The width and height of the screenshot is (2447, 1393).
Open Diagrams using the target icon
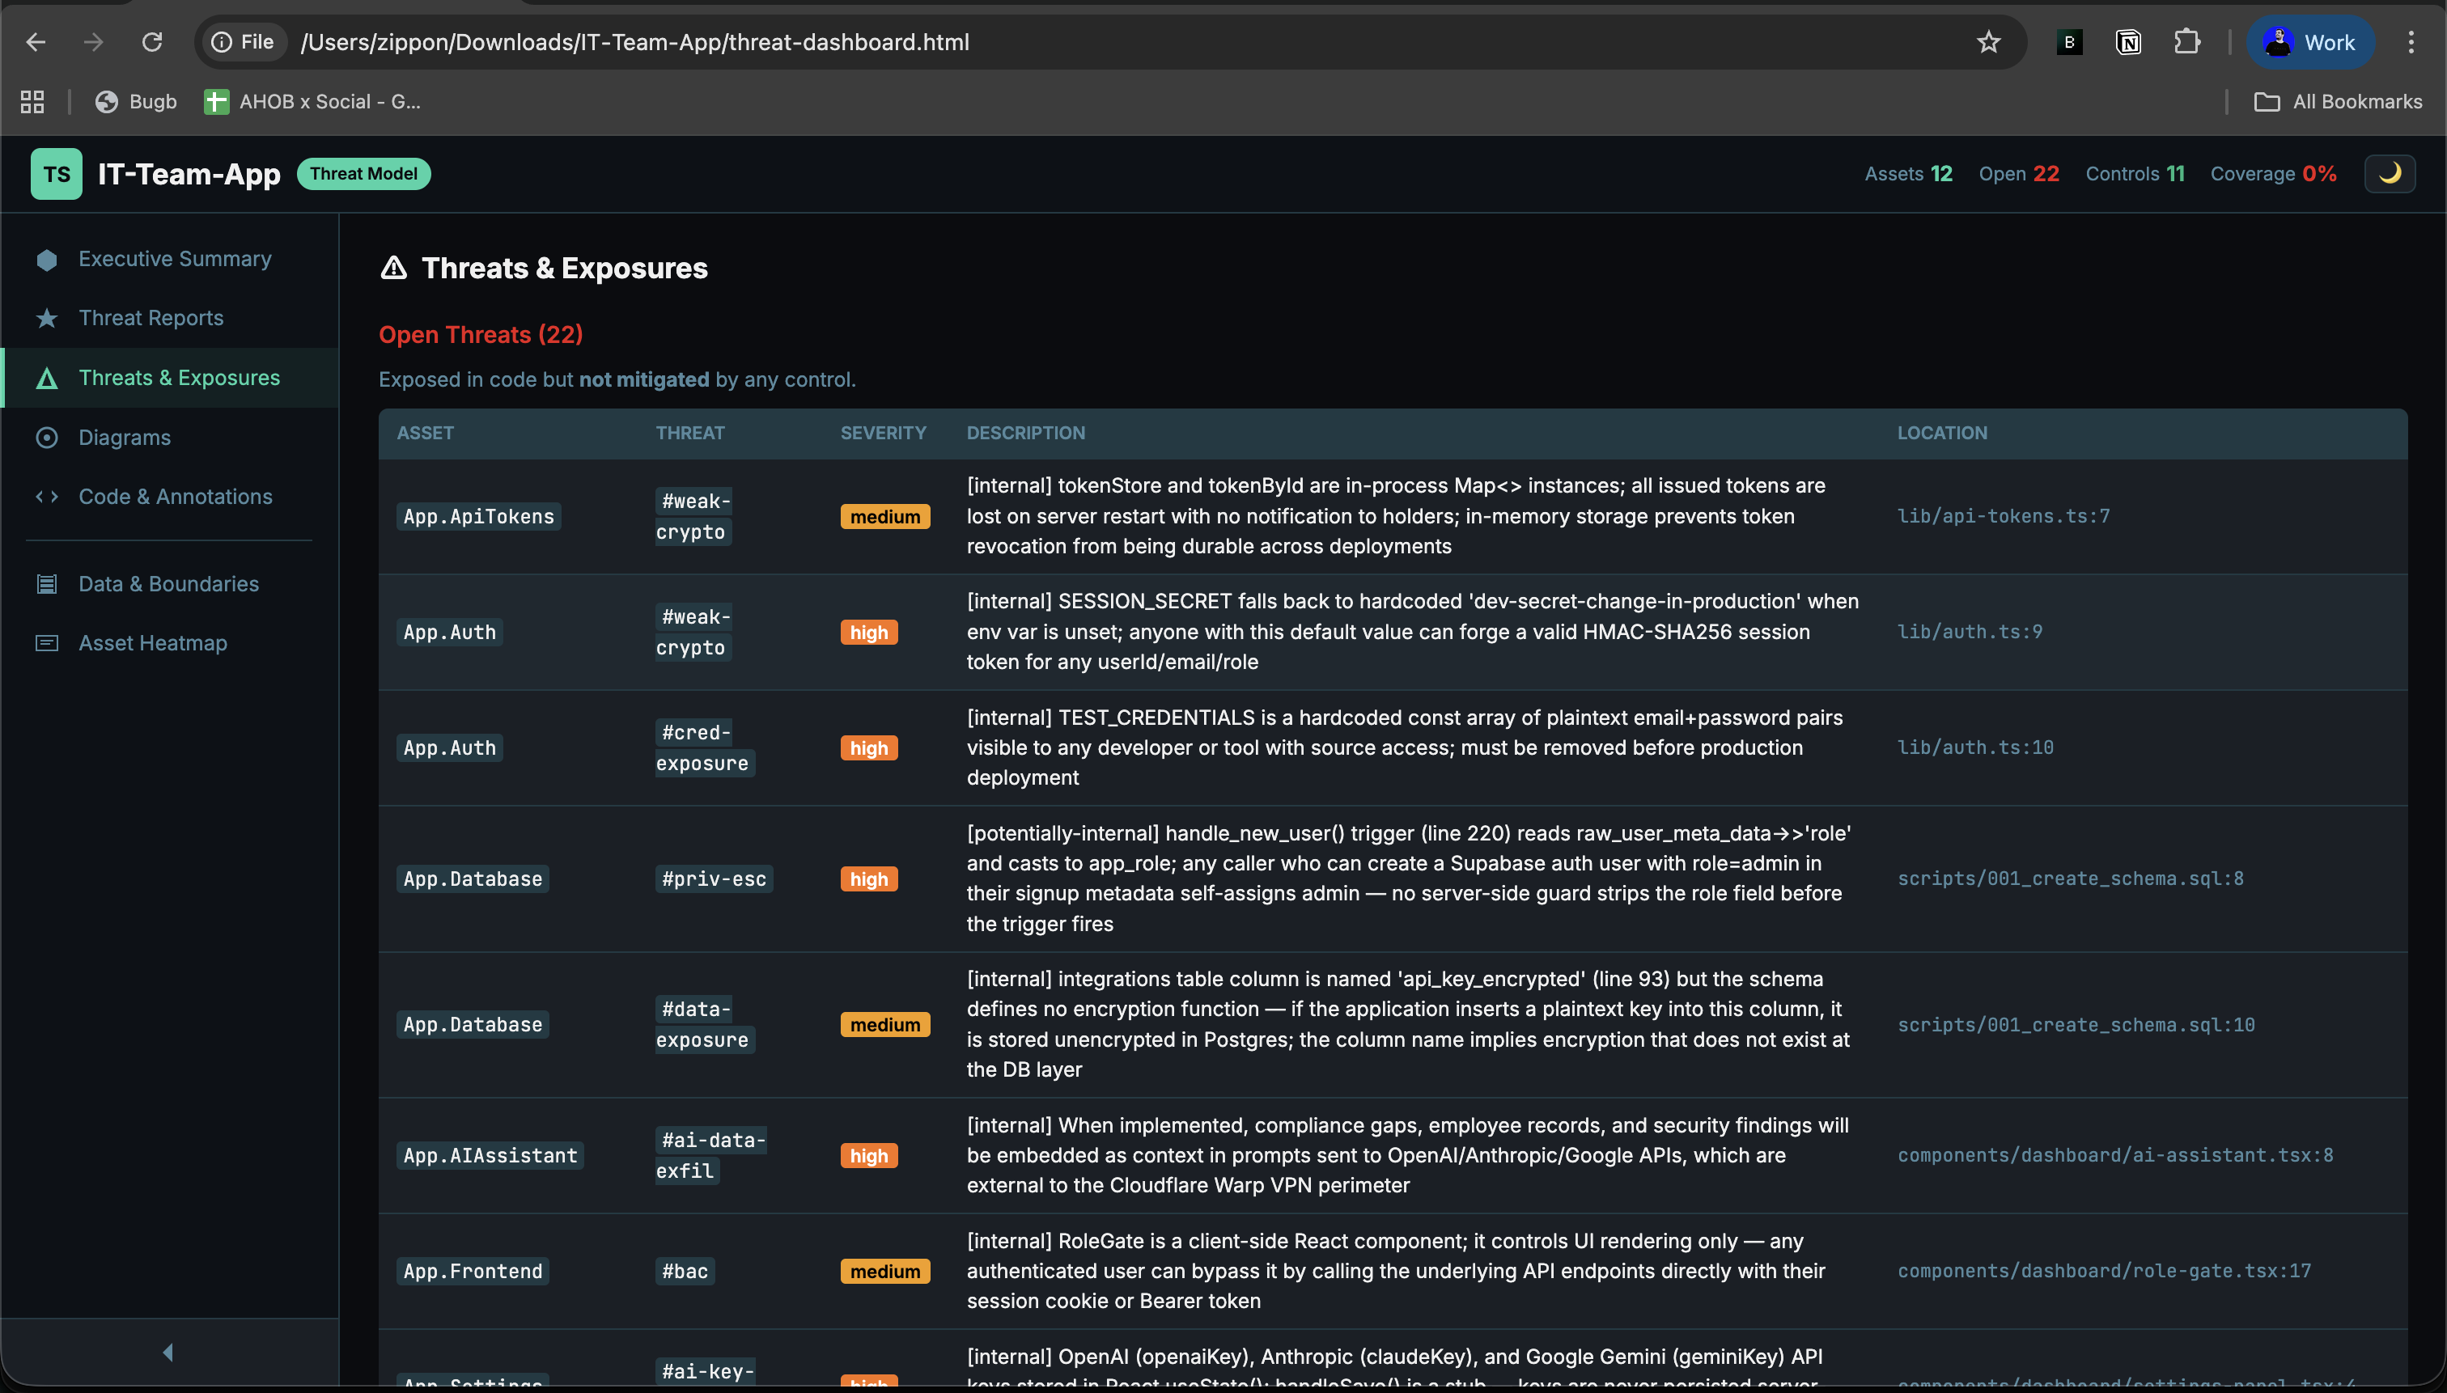coord(46,437)
